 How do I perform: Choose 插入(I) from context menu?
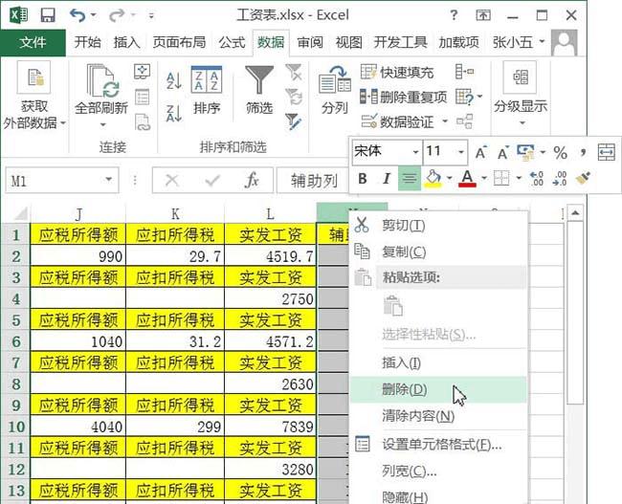click(x=438, y=362)
